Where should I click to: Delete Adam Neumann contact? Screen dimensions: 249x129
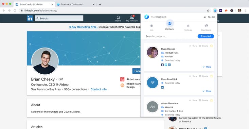[x=203, y=100]
